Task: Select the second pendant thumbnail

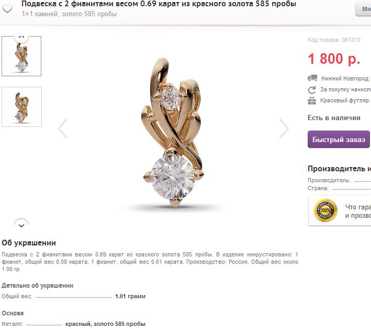Action: click(21, 107)
